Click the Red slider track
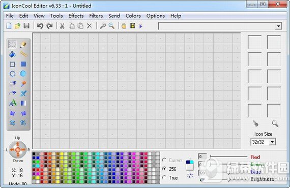This screenshot has width=290, height=188. point(229,156)
